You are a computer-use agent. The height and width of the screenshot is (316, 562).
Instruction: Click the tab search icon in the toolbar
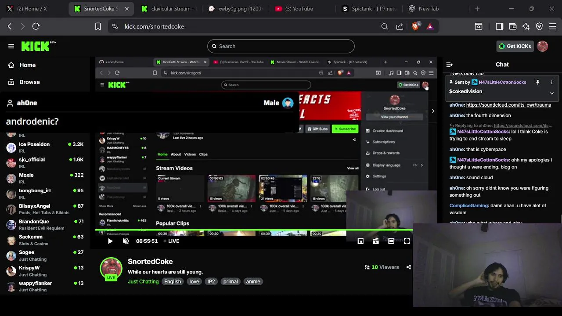click(479, 26)
